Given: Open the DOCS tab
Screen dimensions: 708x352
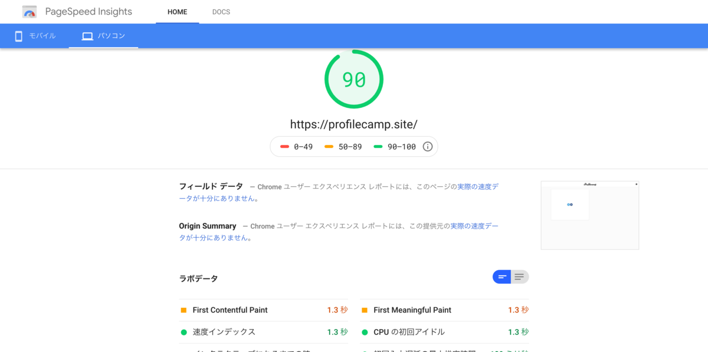Looking at the screenshot, I should [x=221, y=12].
